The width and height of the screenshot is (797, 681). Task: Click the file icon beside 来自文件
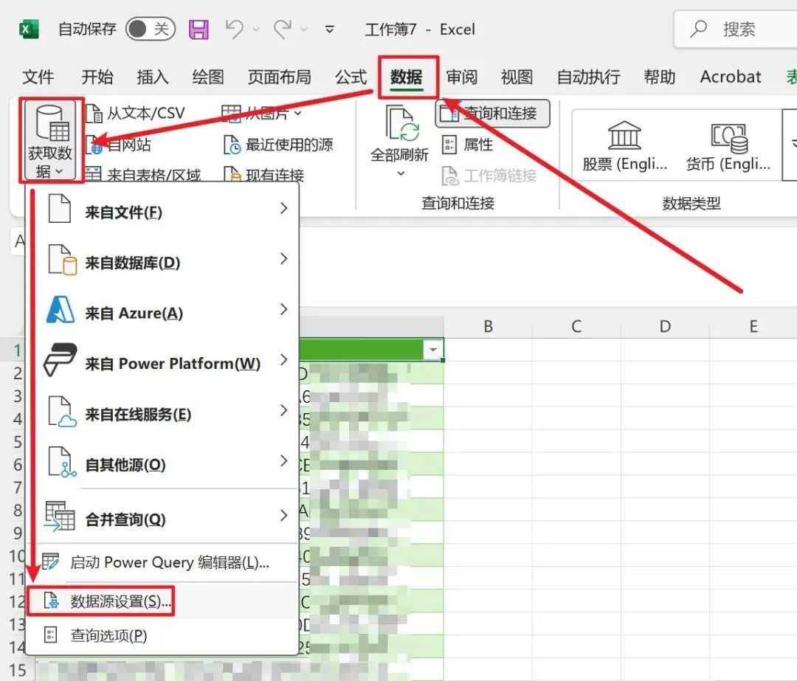pyautogui.click(x=60, y=208)
